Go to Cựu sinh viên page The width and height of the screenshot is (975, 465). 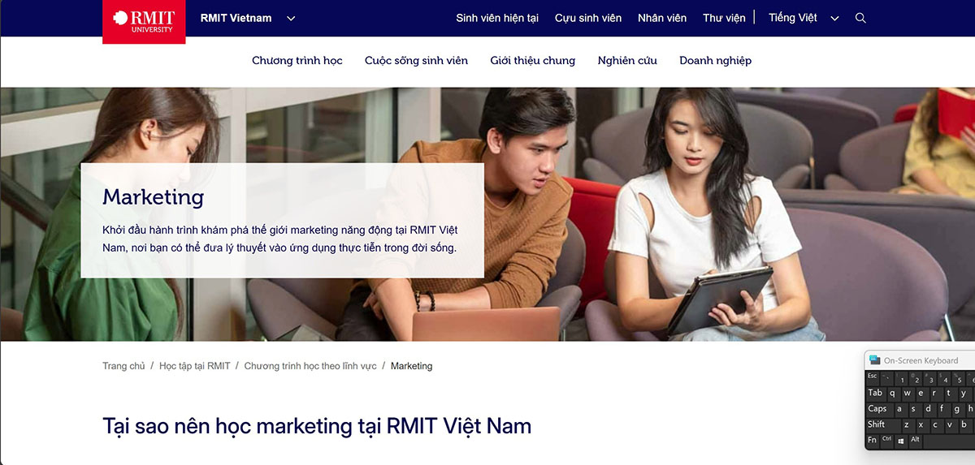pos(588,18)
